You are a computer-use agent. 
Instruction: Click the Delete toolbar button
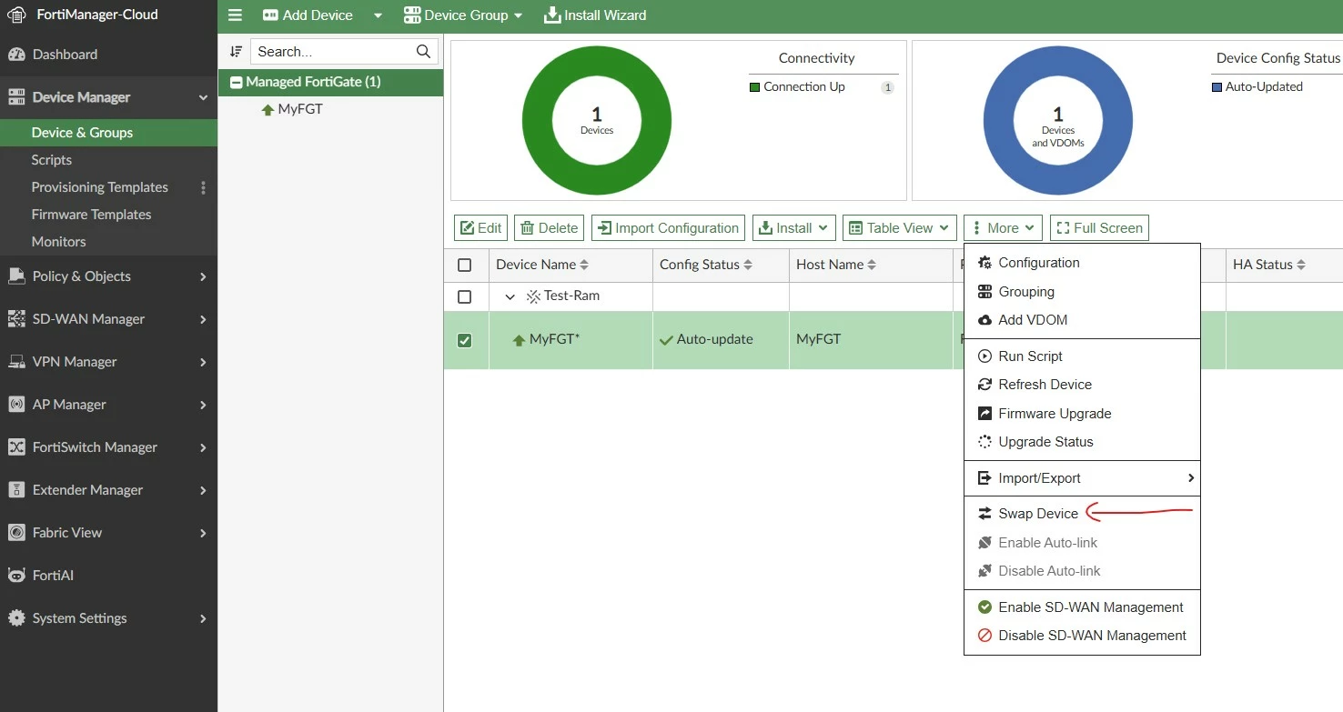point(550,228)
